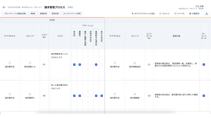
Task: Toggle 期間配分の適切性 for R1
Action: tap(96, 65)
